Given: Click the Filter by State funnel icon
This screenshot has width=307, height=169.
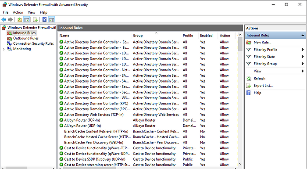Looking at the screenshot, I should 249,57.
